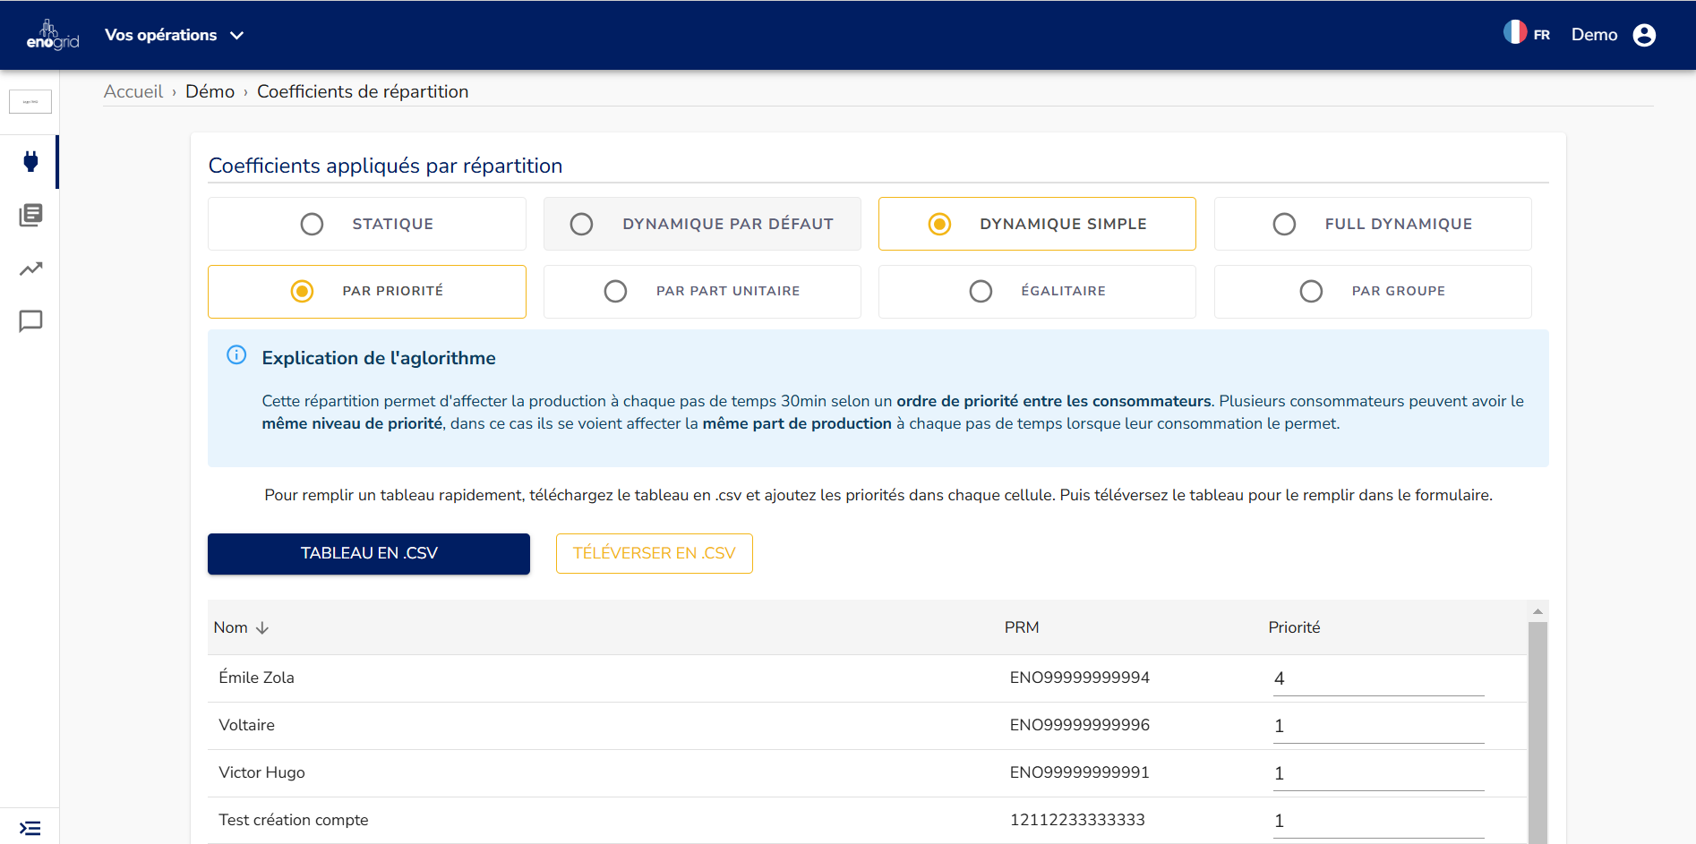The image size is (1696, 844).
Task: Open the plug icon in sidebar
Action: pos(30,162)
